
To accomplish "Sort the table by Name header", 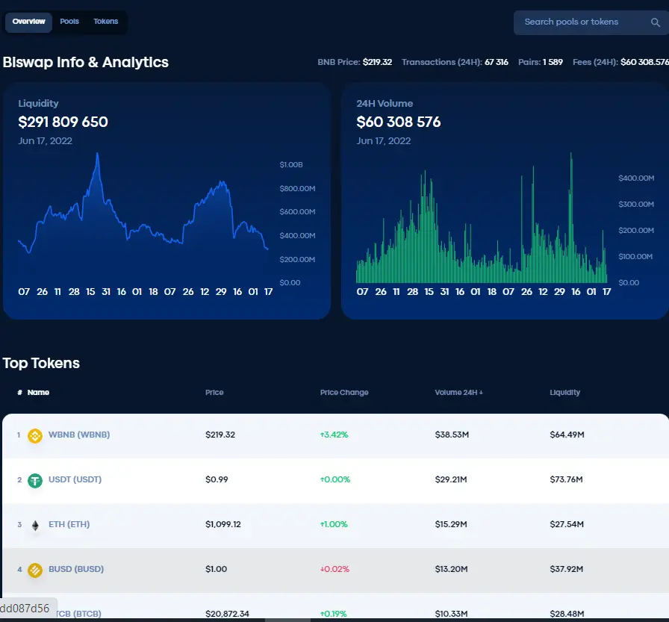I will pyautogui.click(x=38, y=393).
